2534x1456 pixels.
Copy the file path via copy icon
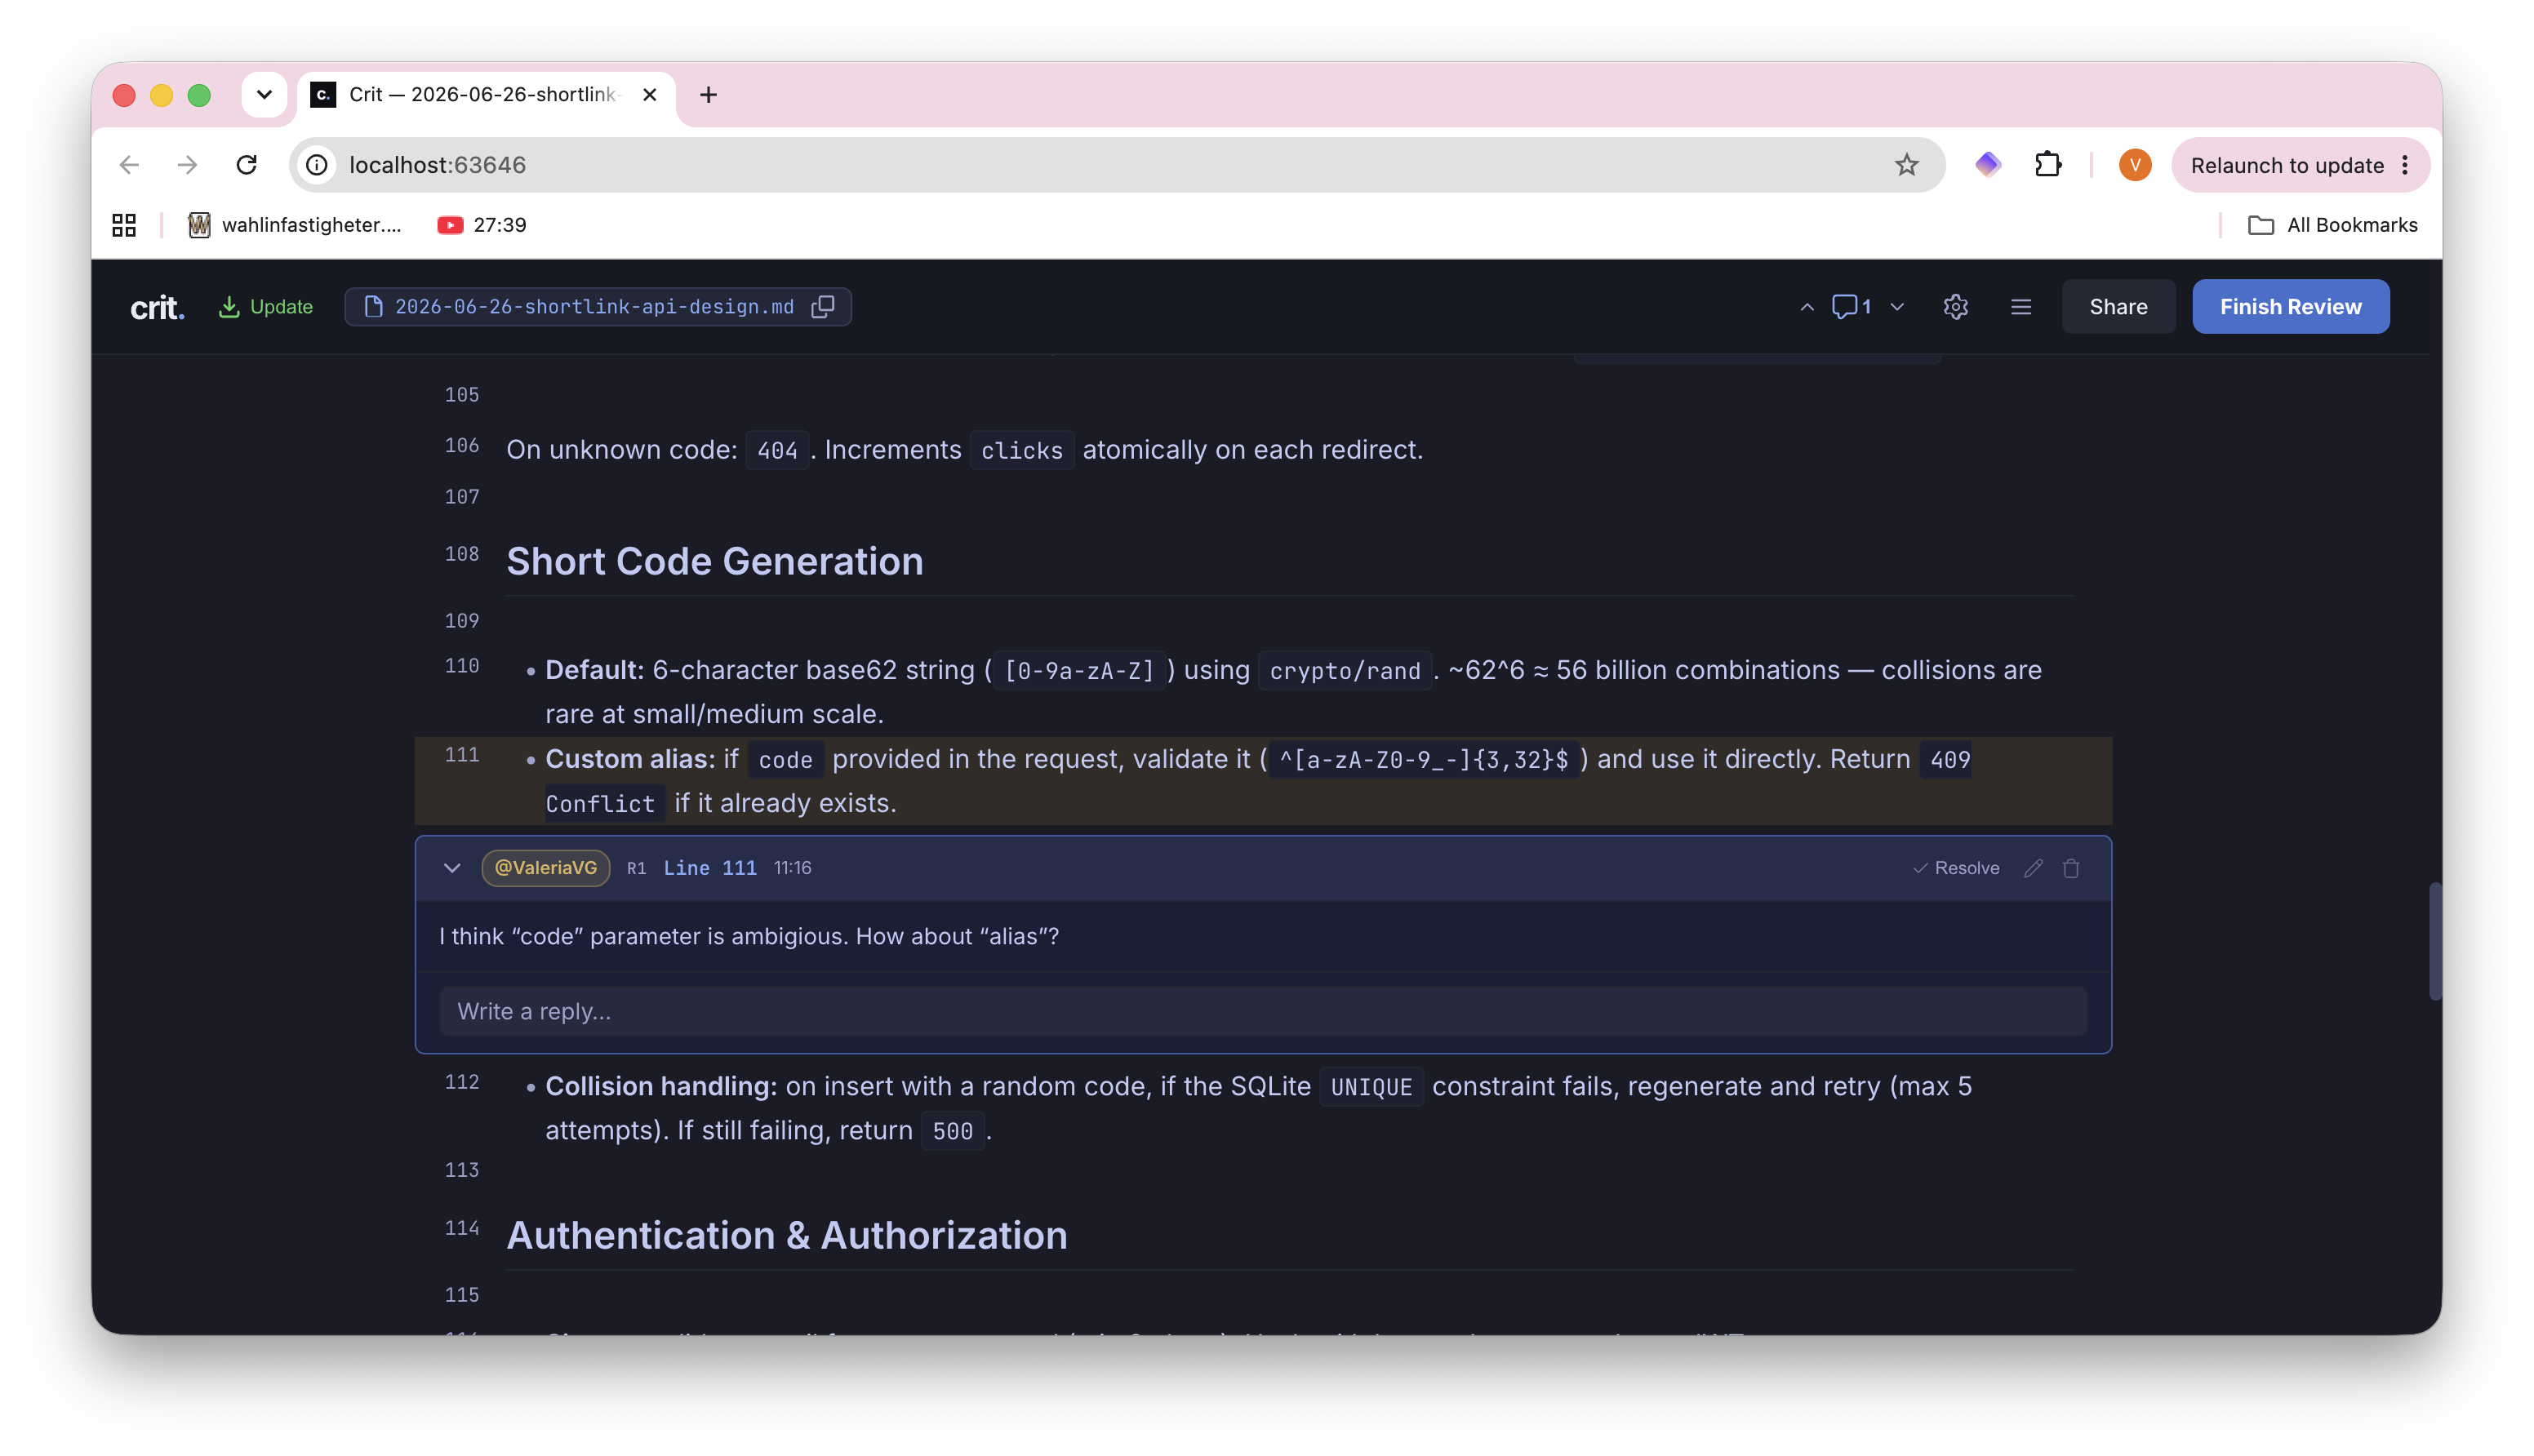[823, 307]
